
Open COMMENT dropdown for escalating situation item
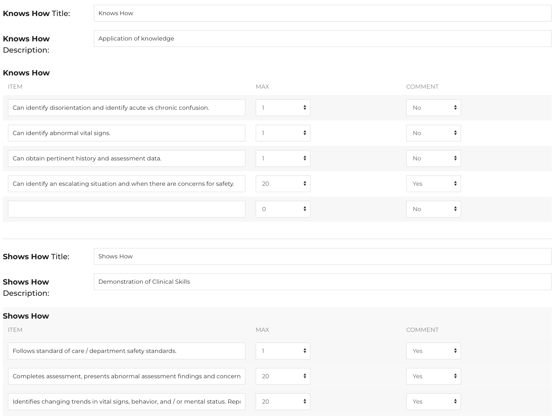click(x=434, y=184)
